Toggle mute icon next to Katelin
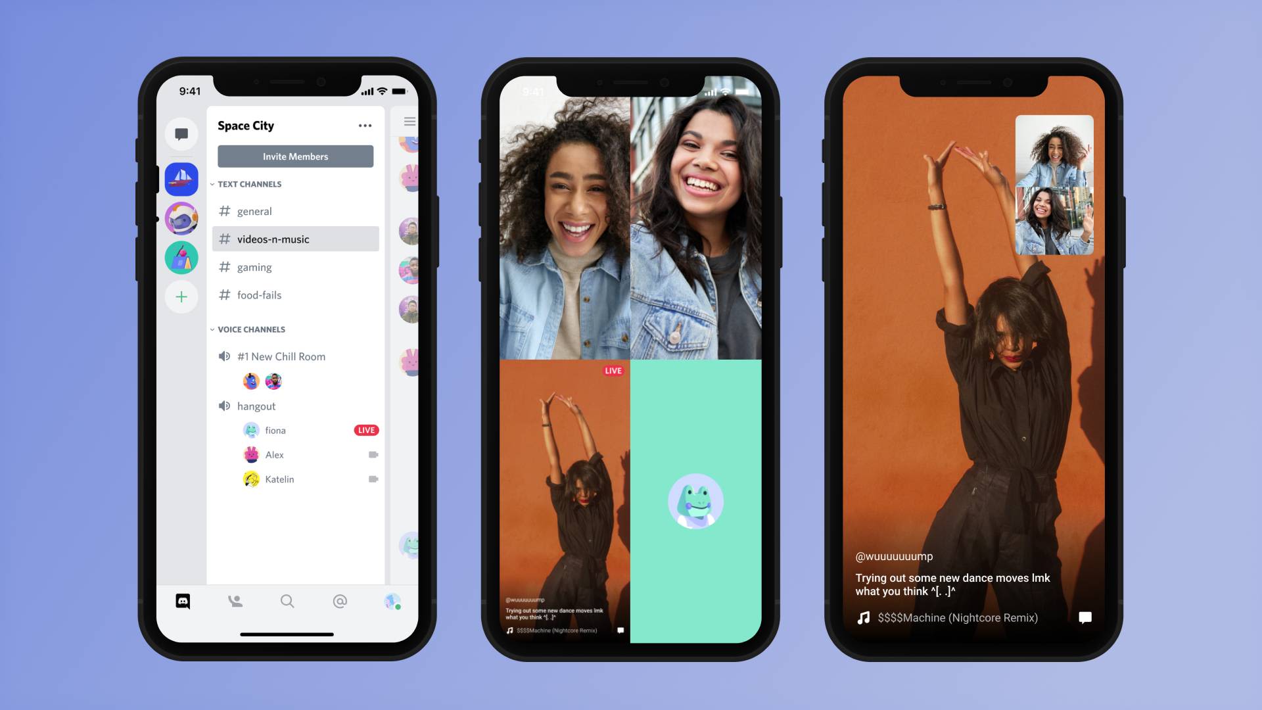 tap(372, 479)
